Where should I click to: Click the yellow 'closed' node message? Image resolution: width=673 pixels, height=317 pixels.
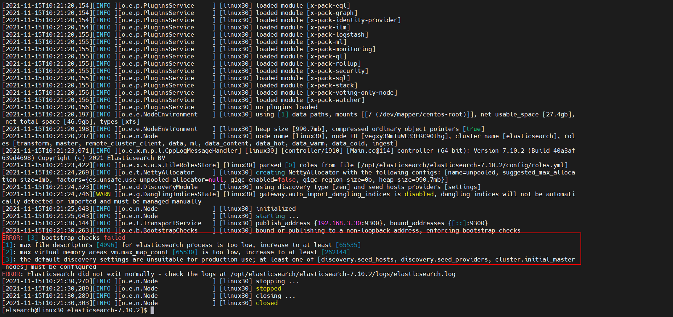pos(267,303)
